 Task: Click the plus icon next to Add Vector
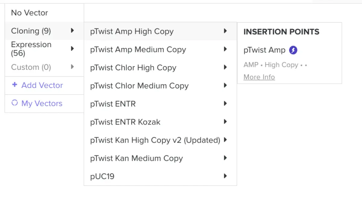tap(14, 85)
